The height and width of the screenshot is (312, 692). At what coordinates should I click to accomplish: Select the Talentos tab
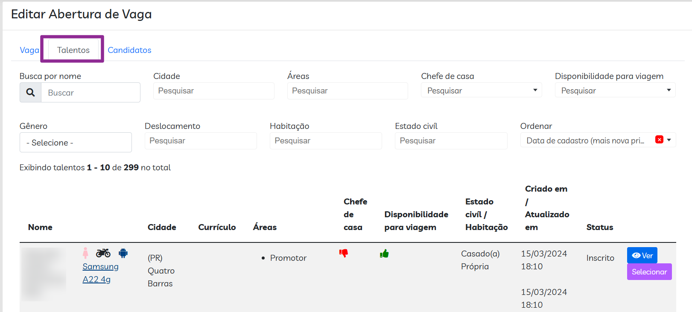coord(73,50)
